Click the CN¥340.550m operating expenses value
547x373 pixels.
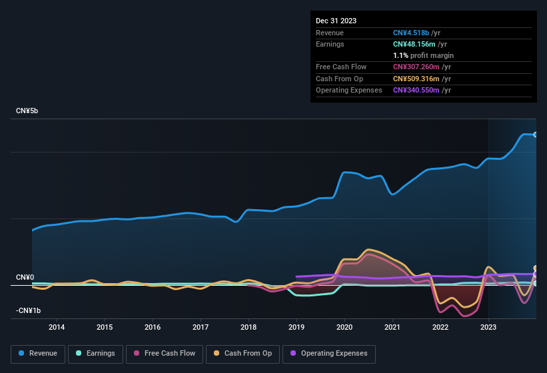click(416, 90)
